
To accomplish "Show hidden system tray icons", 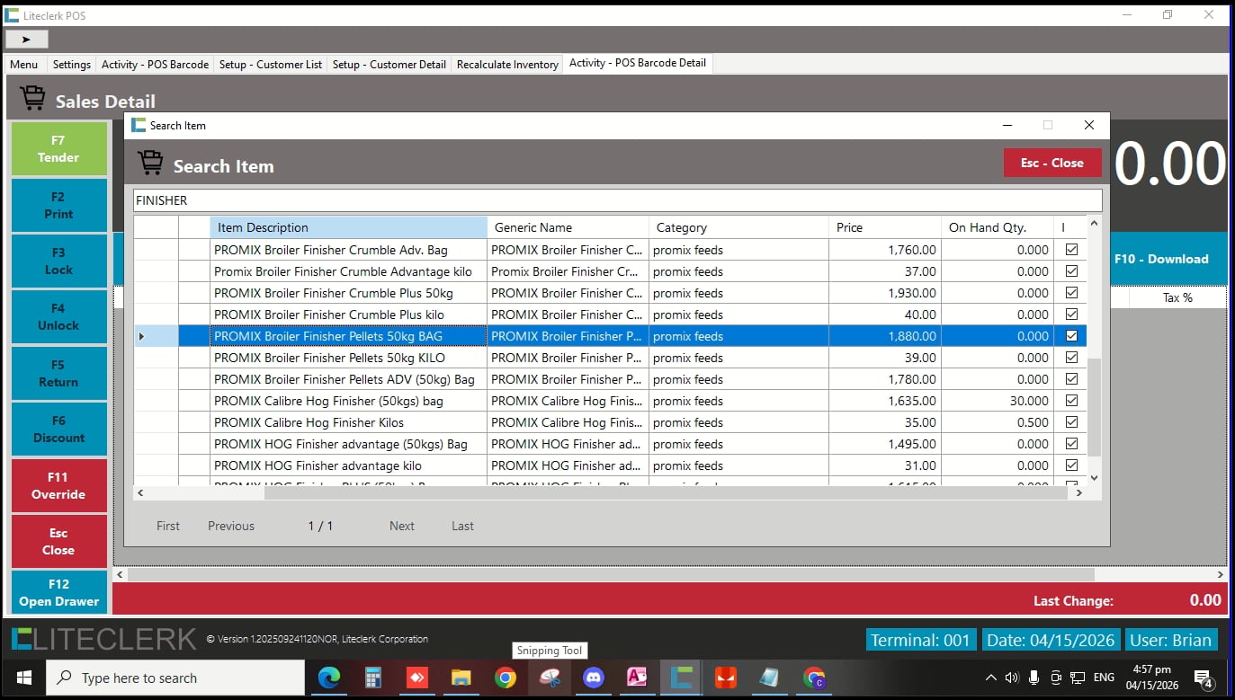I will click(991, 678).
